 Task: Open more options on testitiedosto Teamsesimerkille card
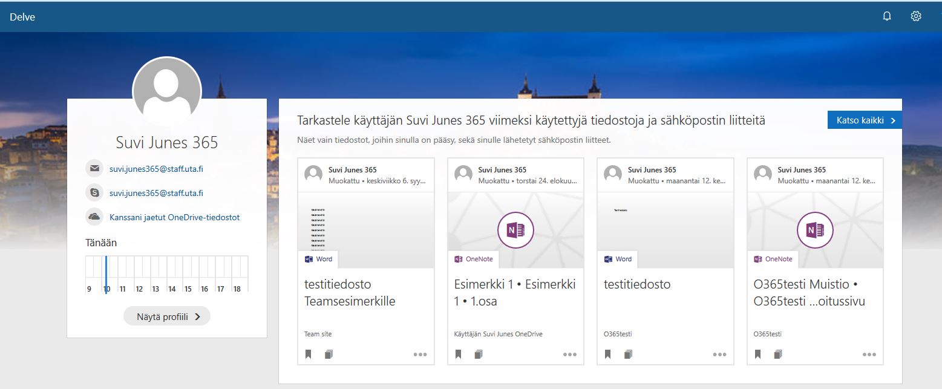click(420, 355)
